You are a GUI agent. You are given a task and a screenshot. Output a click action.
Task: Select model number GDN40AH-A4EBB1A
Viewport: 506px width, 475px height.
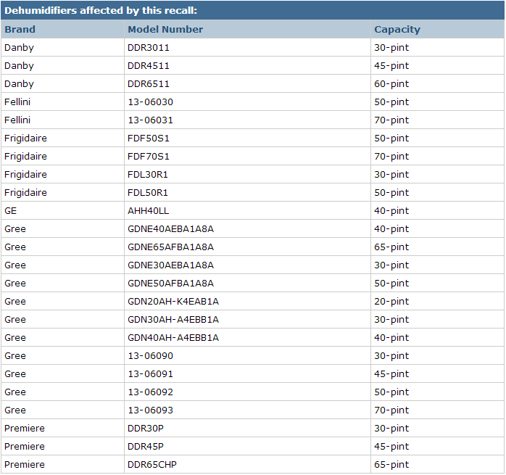tap(173, 338)
